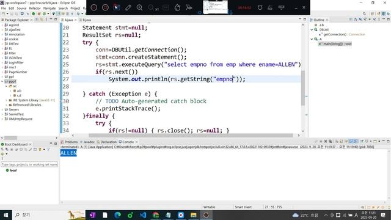Viewport: 391px width, 220px height.
Task: Click the recorder eraser icon
Action: pos(270,7)
